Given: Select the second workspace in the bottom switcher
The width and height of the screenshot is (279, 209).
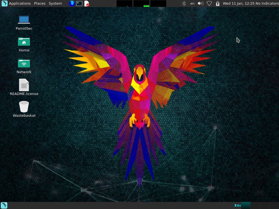Looking at the screenshot, I should (x=255, y=205).
